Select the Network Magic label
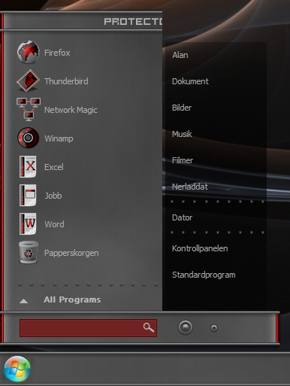The image size is (290, 386). point(71,110)
